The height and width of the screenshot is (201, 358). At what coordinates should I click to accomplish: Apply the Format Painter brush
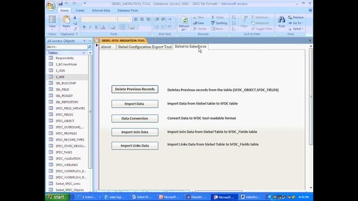click(75, 28)
